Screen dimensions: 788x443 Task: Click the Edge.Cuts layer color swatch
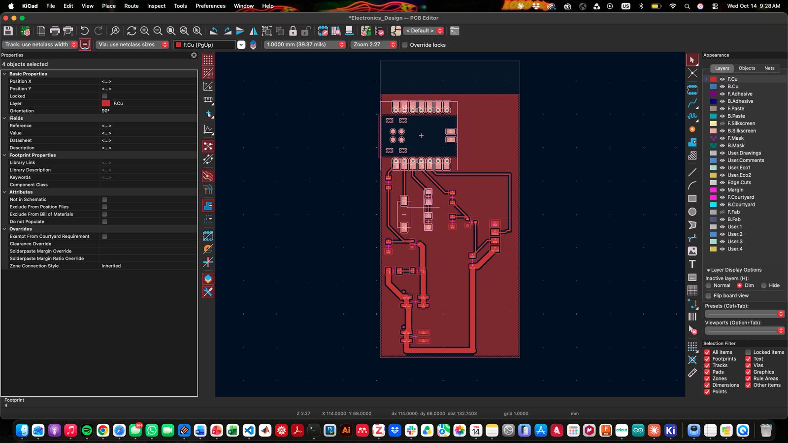(713, 183)
